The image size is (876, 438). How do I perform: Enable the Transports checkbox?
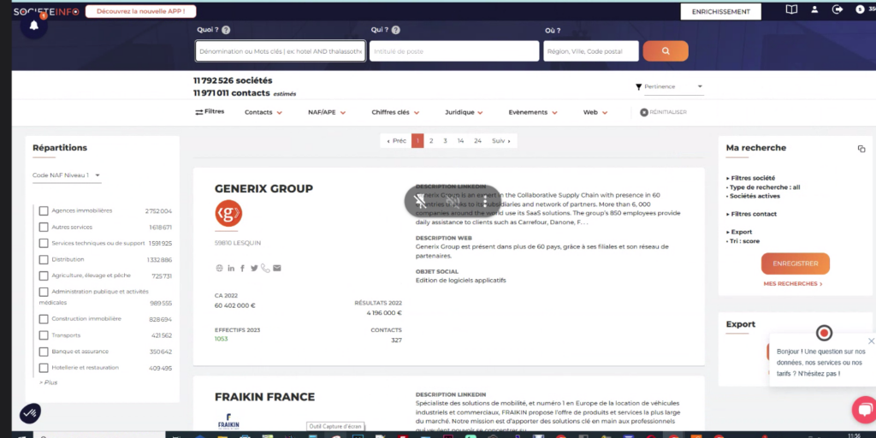tap(44, 335)
